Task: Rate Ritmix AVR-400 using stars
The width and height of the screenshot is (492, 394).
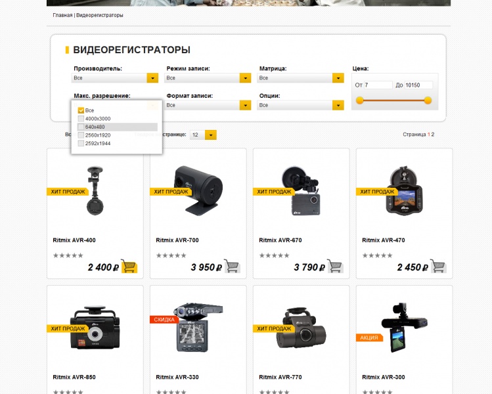Action: click(x=68, y=255)
